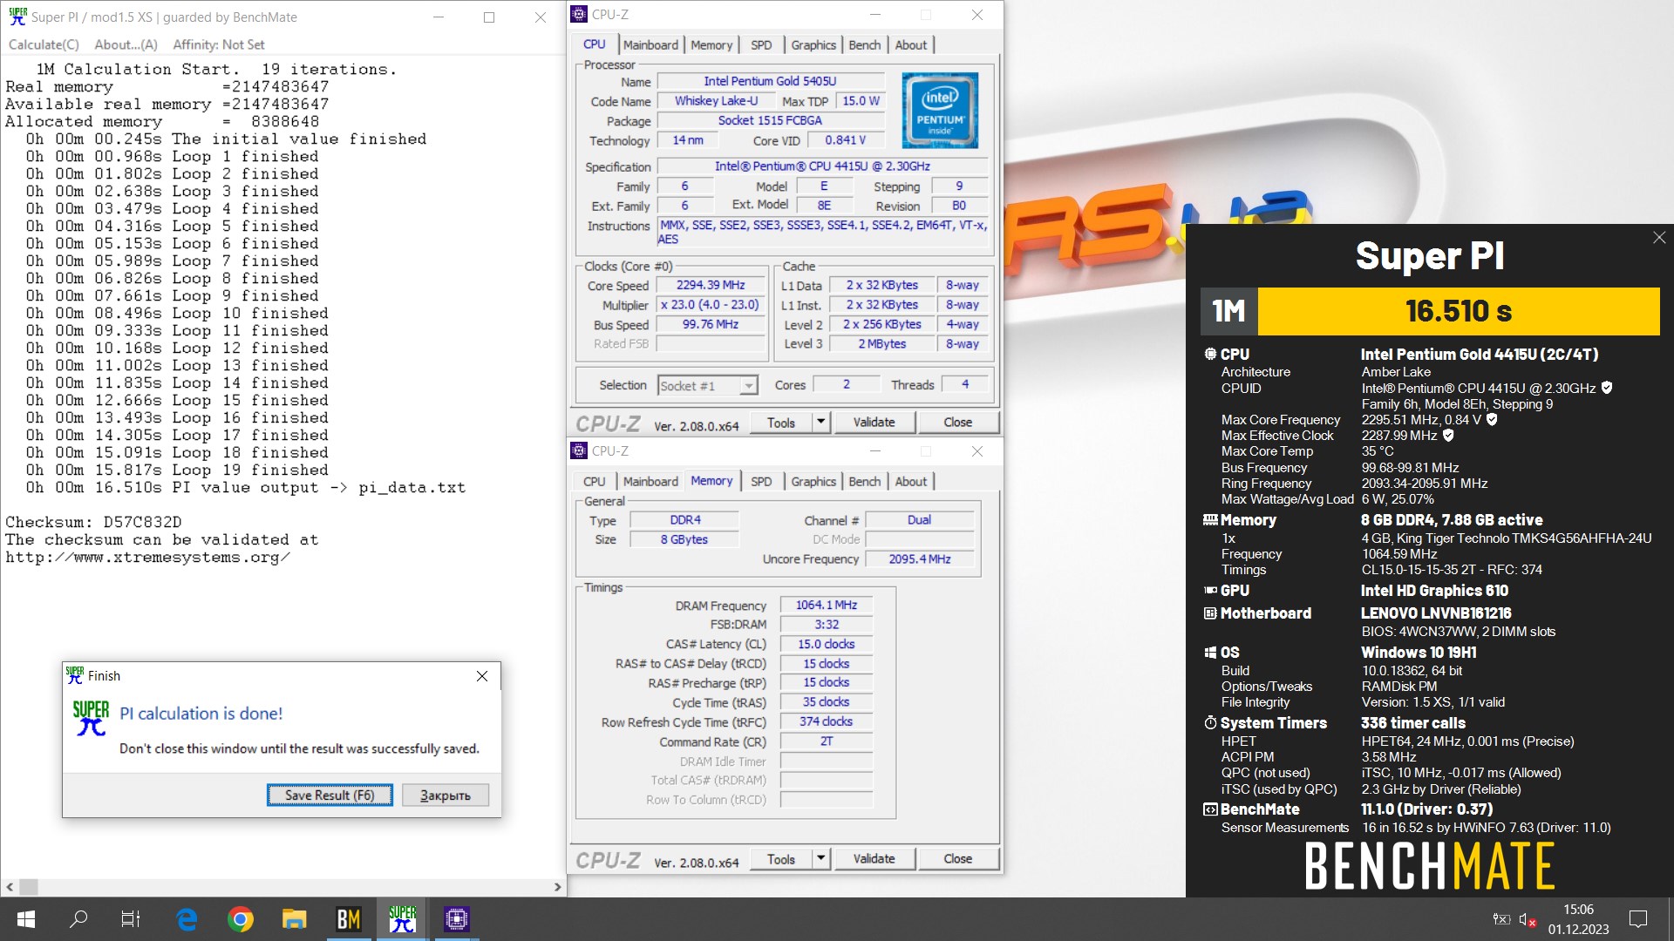Open Task View on the taskbar
This screenshot has height=941, width=1674.
pyautogui.click(x=131, y=919)
